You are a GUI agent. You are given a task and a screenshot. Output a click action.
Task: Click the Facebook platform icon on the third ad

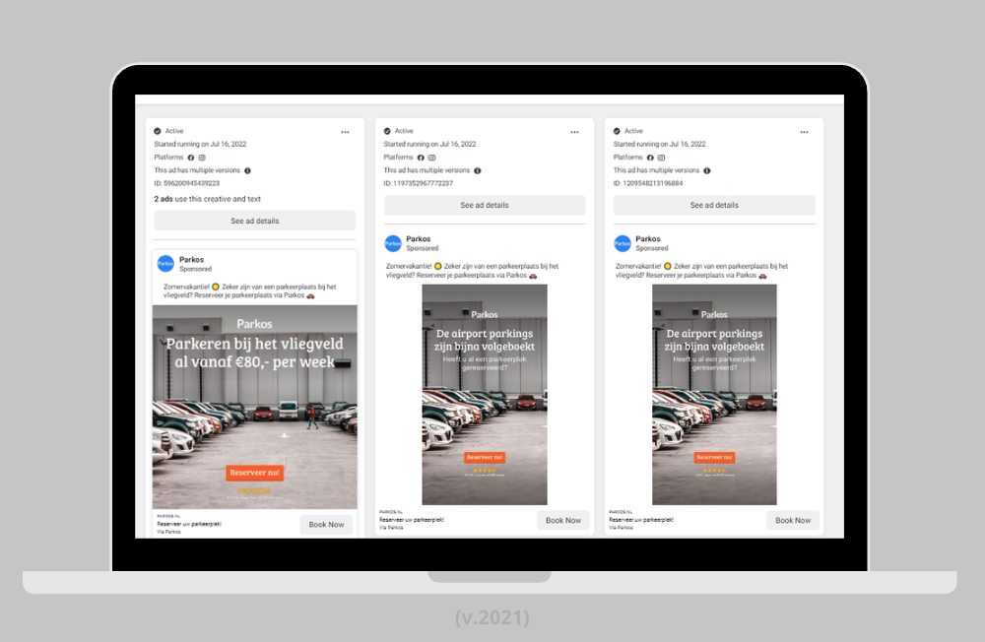point(650,158)
